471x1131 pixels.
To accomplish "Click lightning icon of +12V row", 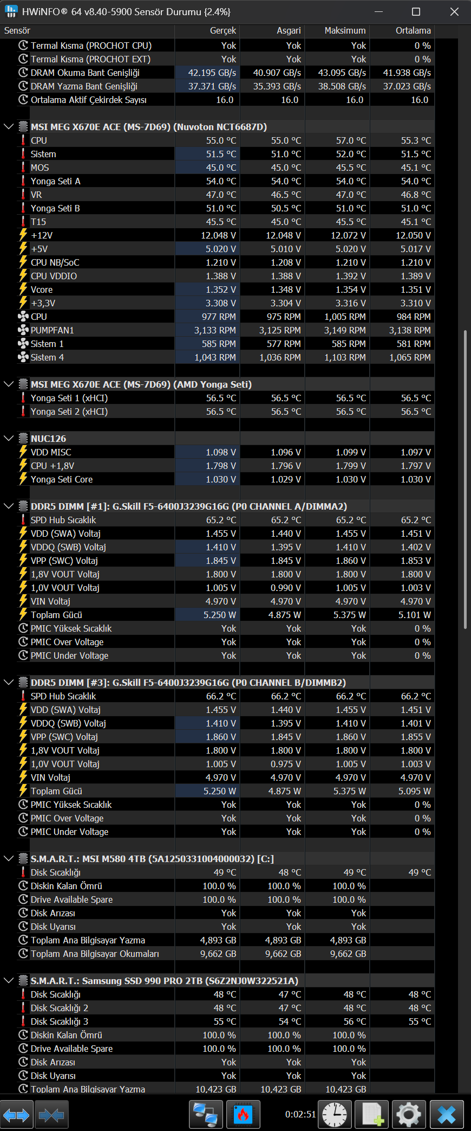I will [x=23, y=235].
